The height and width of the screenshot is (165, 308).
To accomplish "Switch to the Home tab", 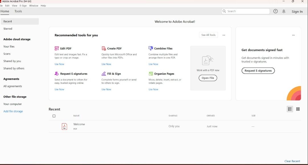I will tap(5, 11).
